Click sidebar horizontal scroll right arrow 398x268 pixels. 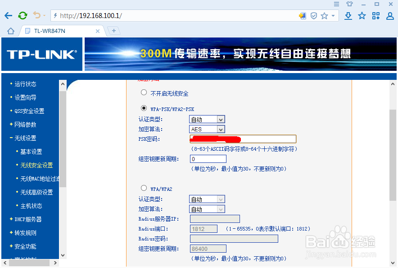coord(55,263)
